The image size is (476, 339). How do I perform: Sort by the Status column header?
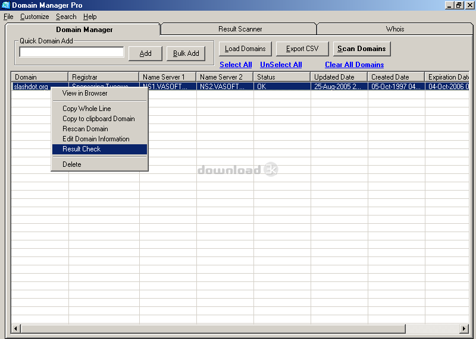point(281,77)
